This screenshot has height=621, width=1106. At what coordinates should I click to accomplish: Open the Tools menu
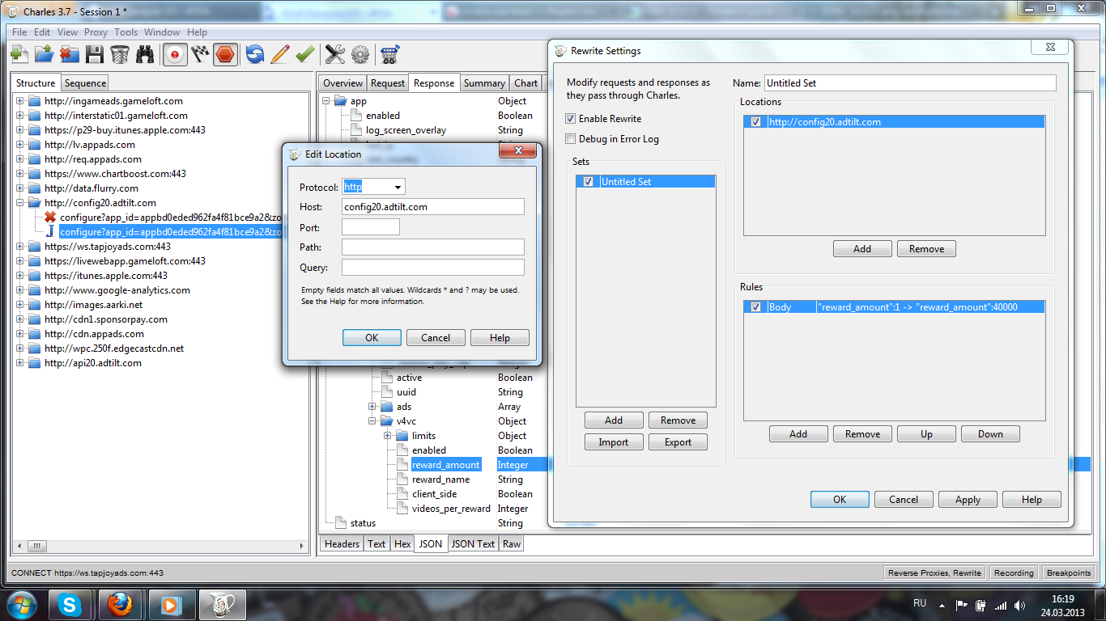point(125,32)
